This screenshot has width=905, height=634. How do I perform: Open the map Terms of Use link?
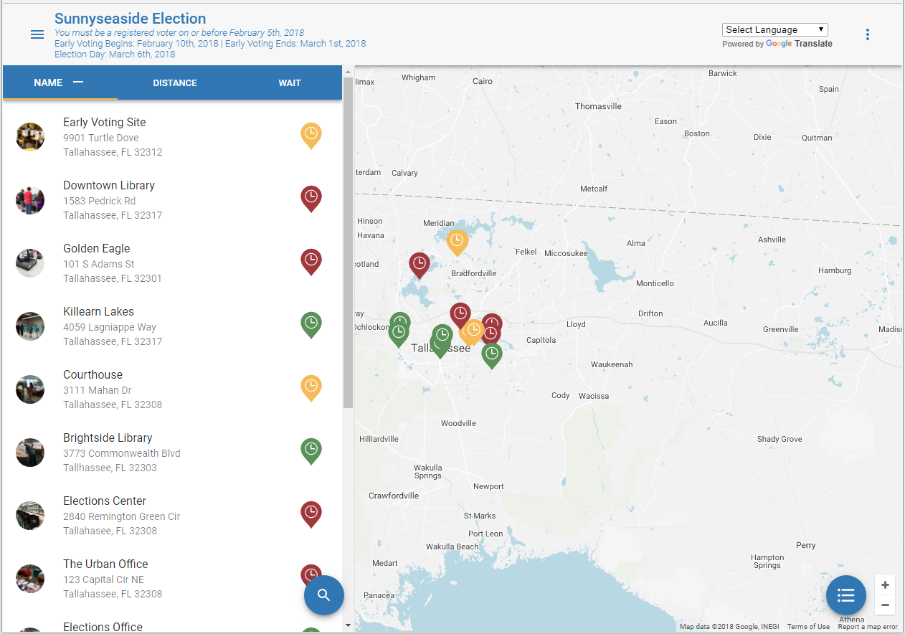(808, 627)
